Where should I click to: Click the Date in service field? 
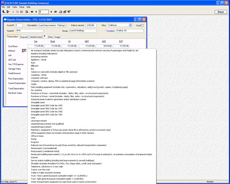(x=91, y=26)
